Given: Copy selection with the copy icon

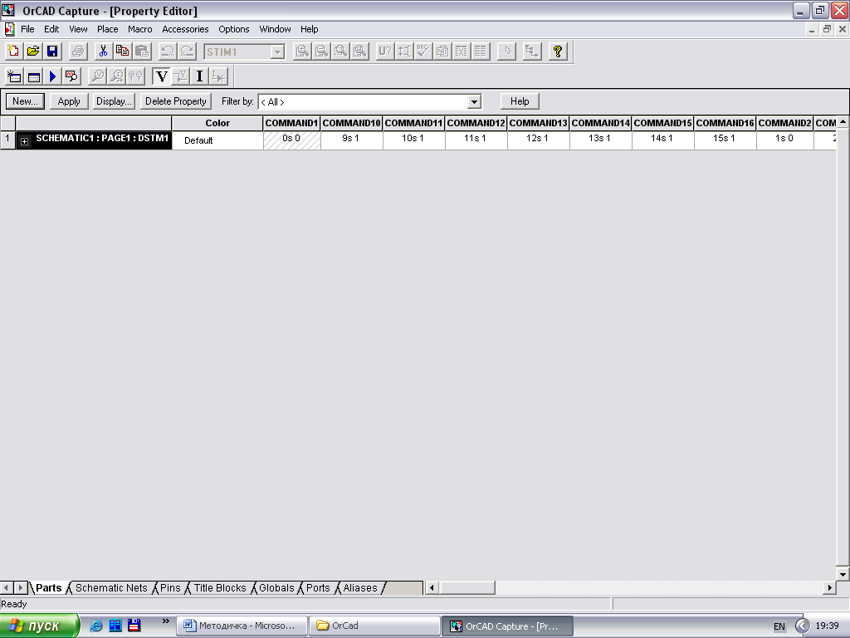Looking at the screenshot, I should (x=123, y=52).
